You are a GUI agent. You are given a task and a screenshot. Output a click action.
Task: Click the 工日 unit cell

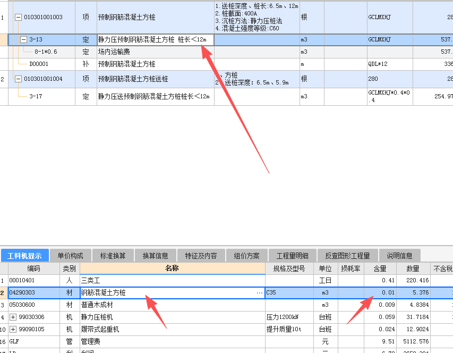[326, 281]
